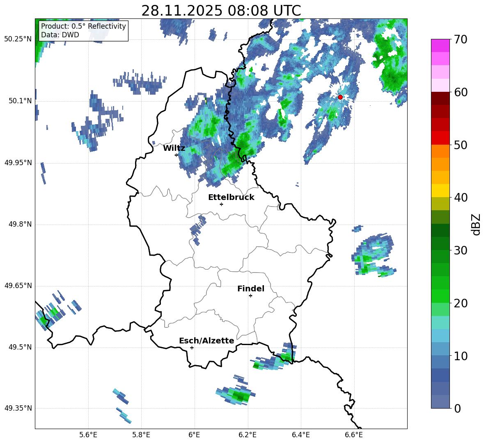Click the Esch/Alzette station cross marker
Screen dimensions: 486x443
click(192, 348)
